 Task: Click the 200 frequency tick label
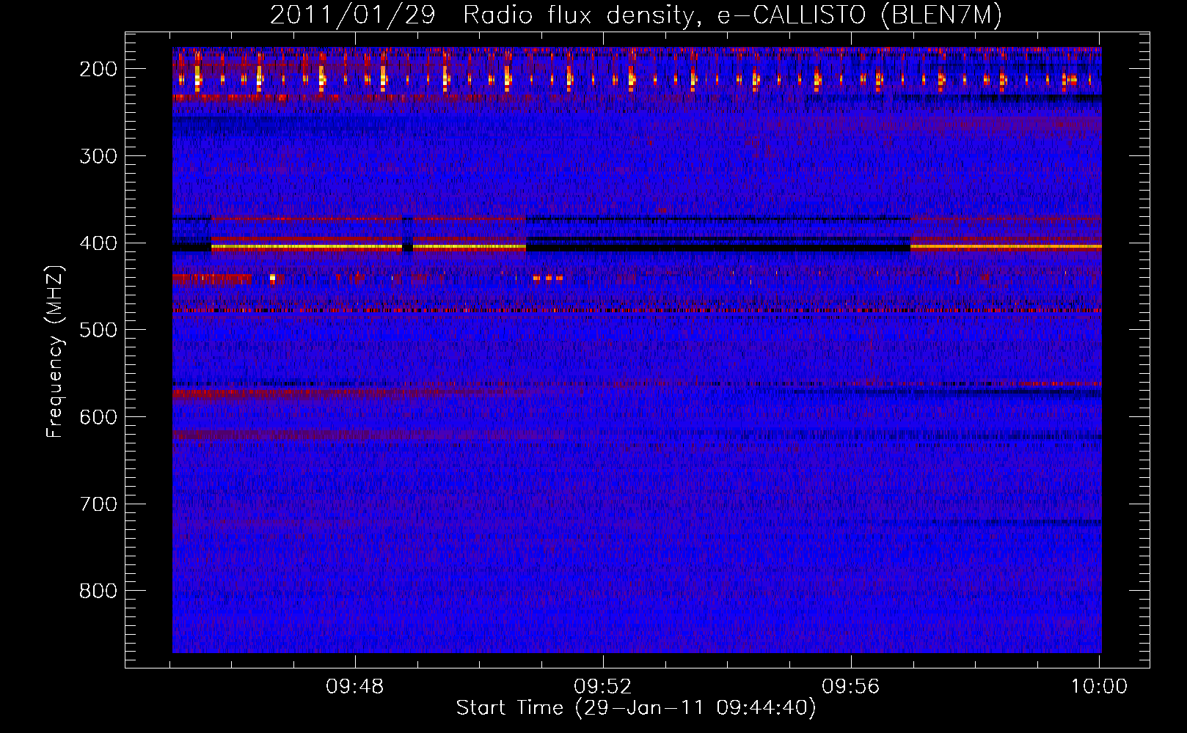(98, 69)
